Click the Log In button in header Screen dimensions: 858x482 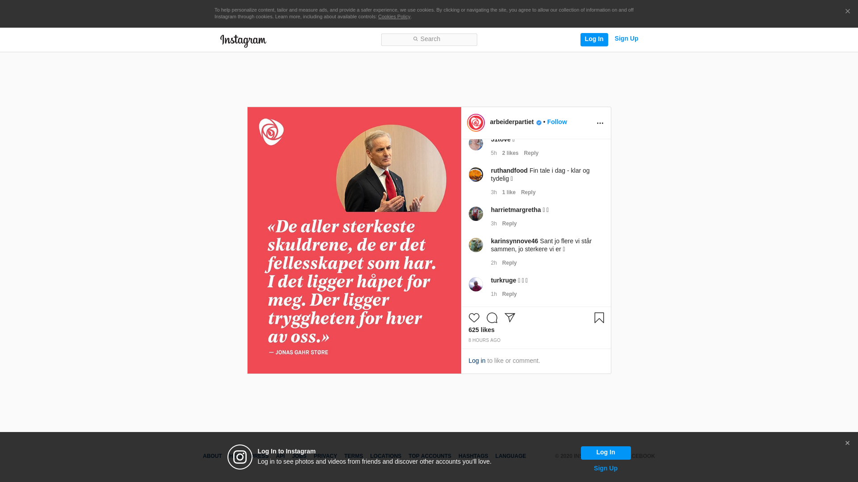(x=594, y=39)
